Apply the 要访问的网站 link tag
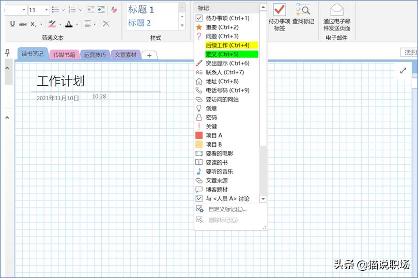The image size is (418, 278). pyautogui.click(x=227, y=99)
